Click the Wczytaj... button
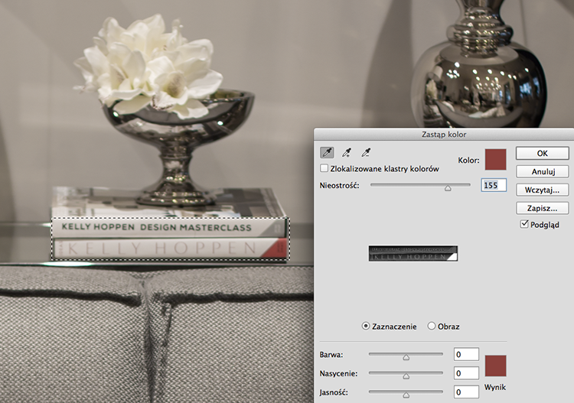Image resolution: width=574 pixels, height=403 pixels. tap(542, 190)
